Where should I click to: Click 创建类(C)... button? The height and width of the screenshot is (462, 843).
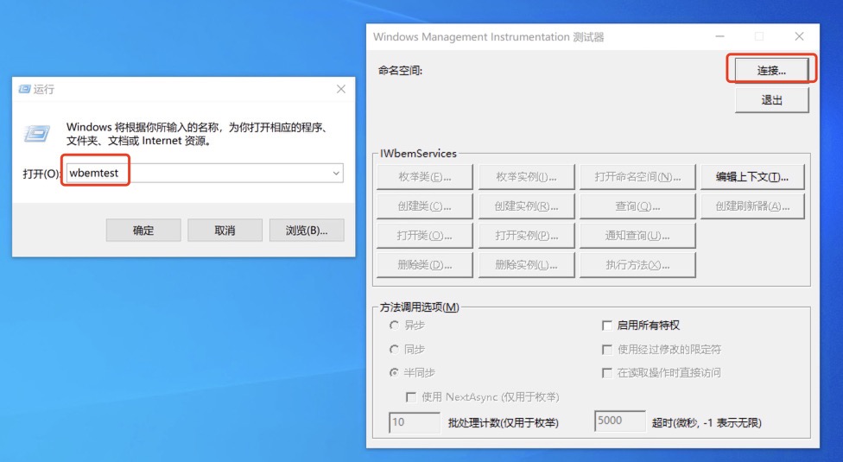(425, 206)
